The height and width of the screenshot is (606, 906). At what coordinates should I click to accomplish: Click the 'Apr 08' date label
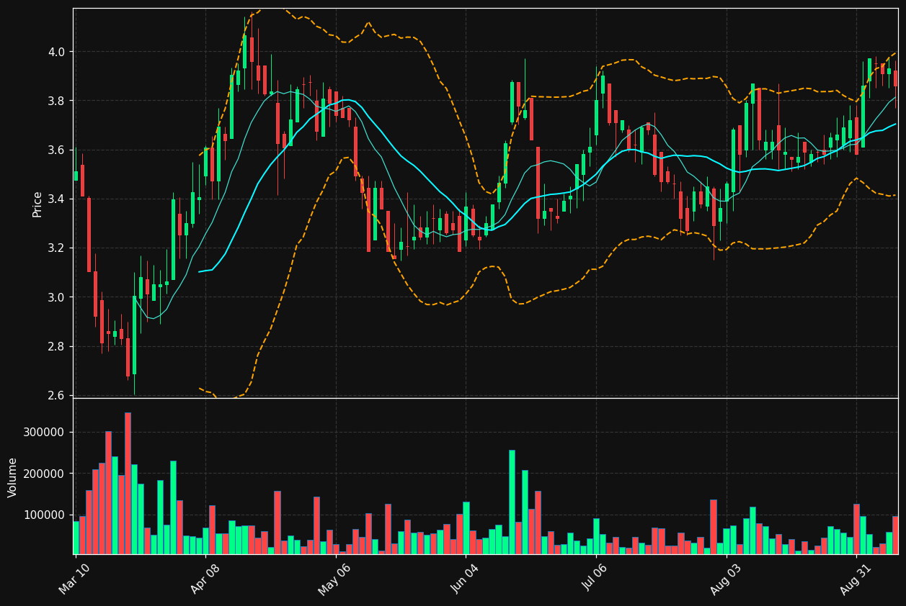(204, 579)
